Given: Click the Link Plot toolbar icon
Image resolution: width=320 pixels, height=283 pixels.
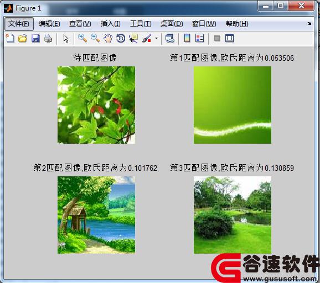Looking at the screenshot, I should click(x=170, y=38).
